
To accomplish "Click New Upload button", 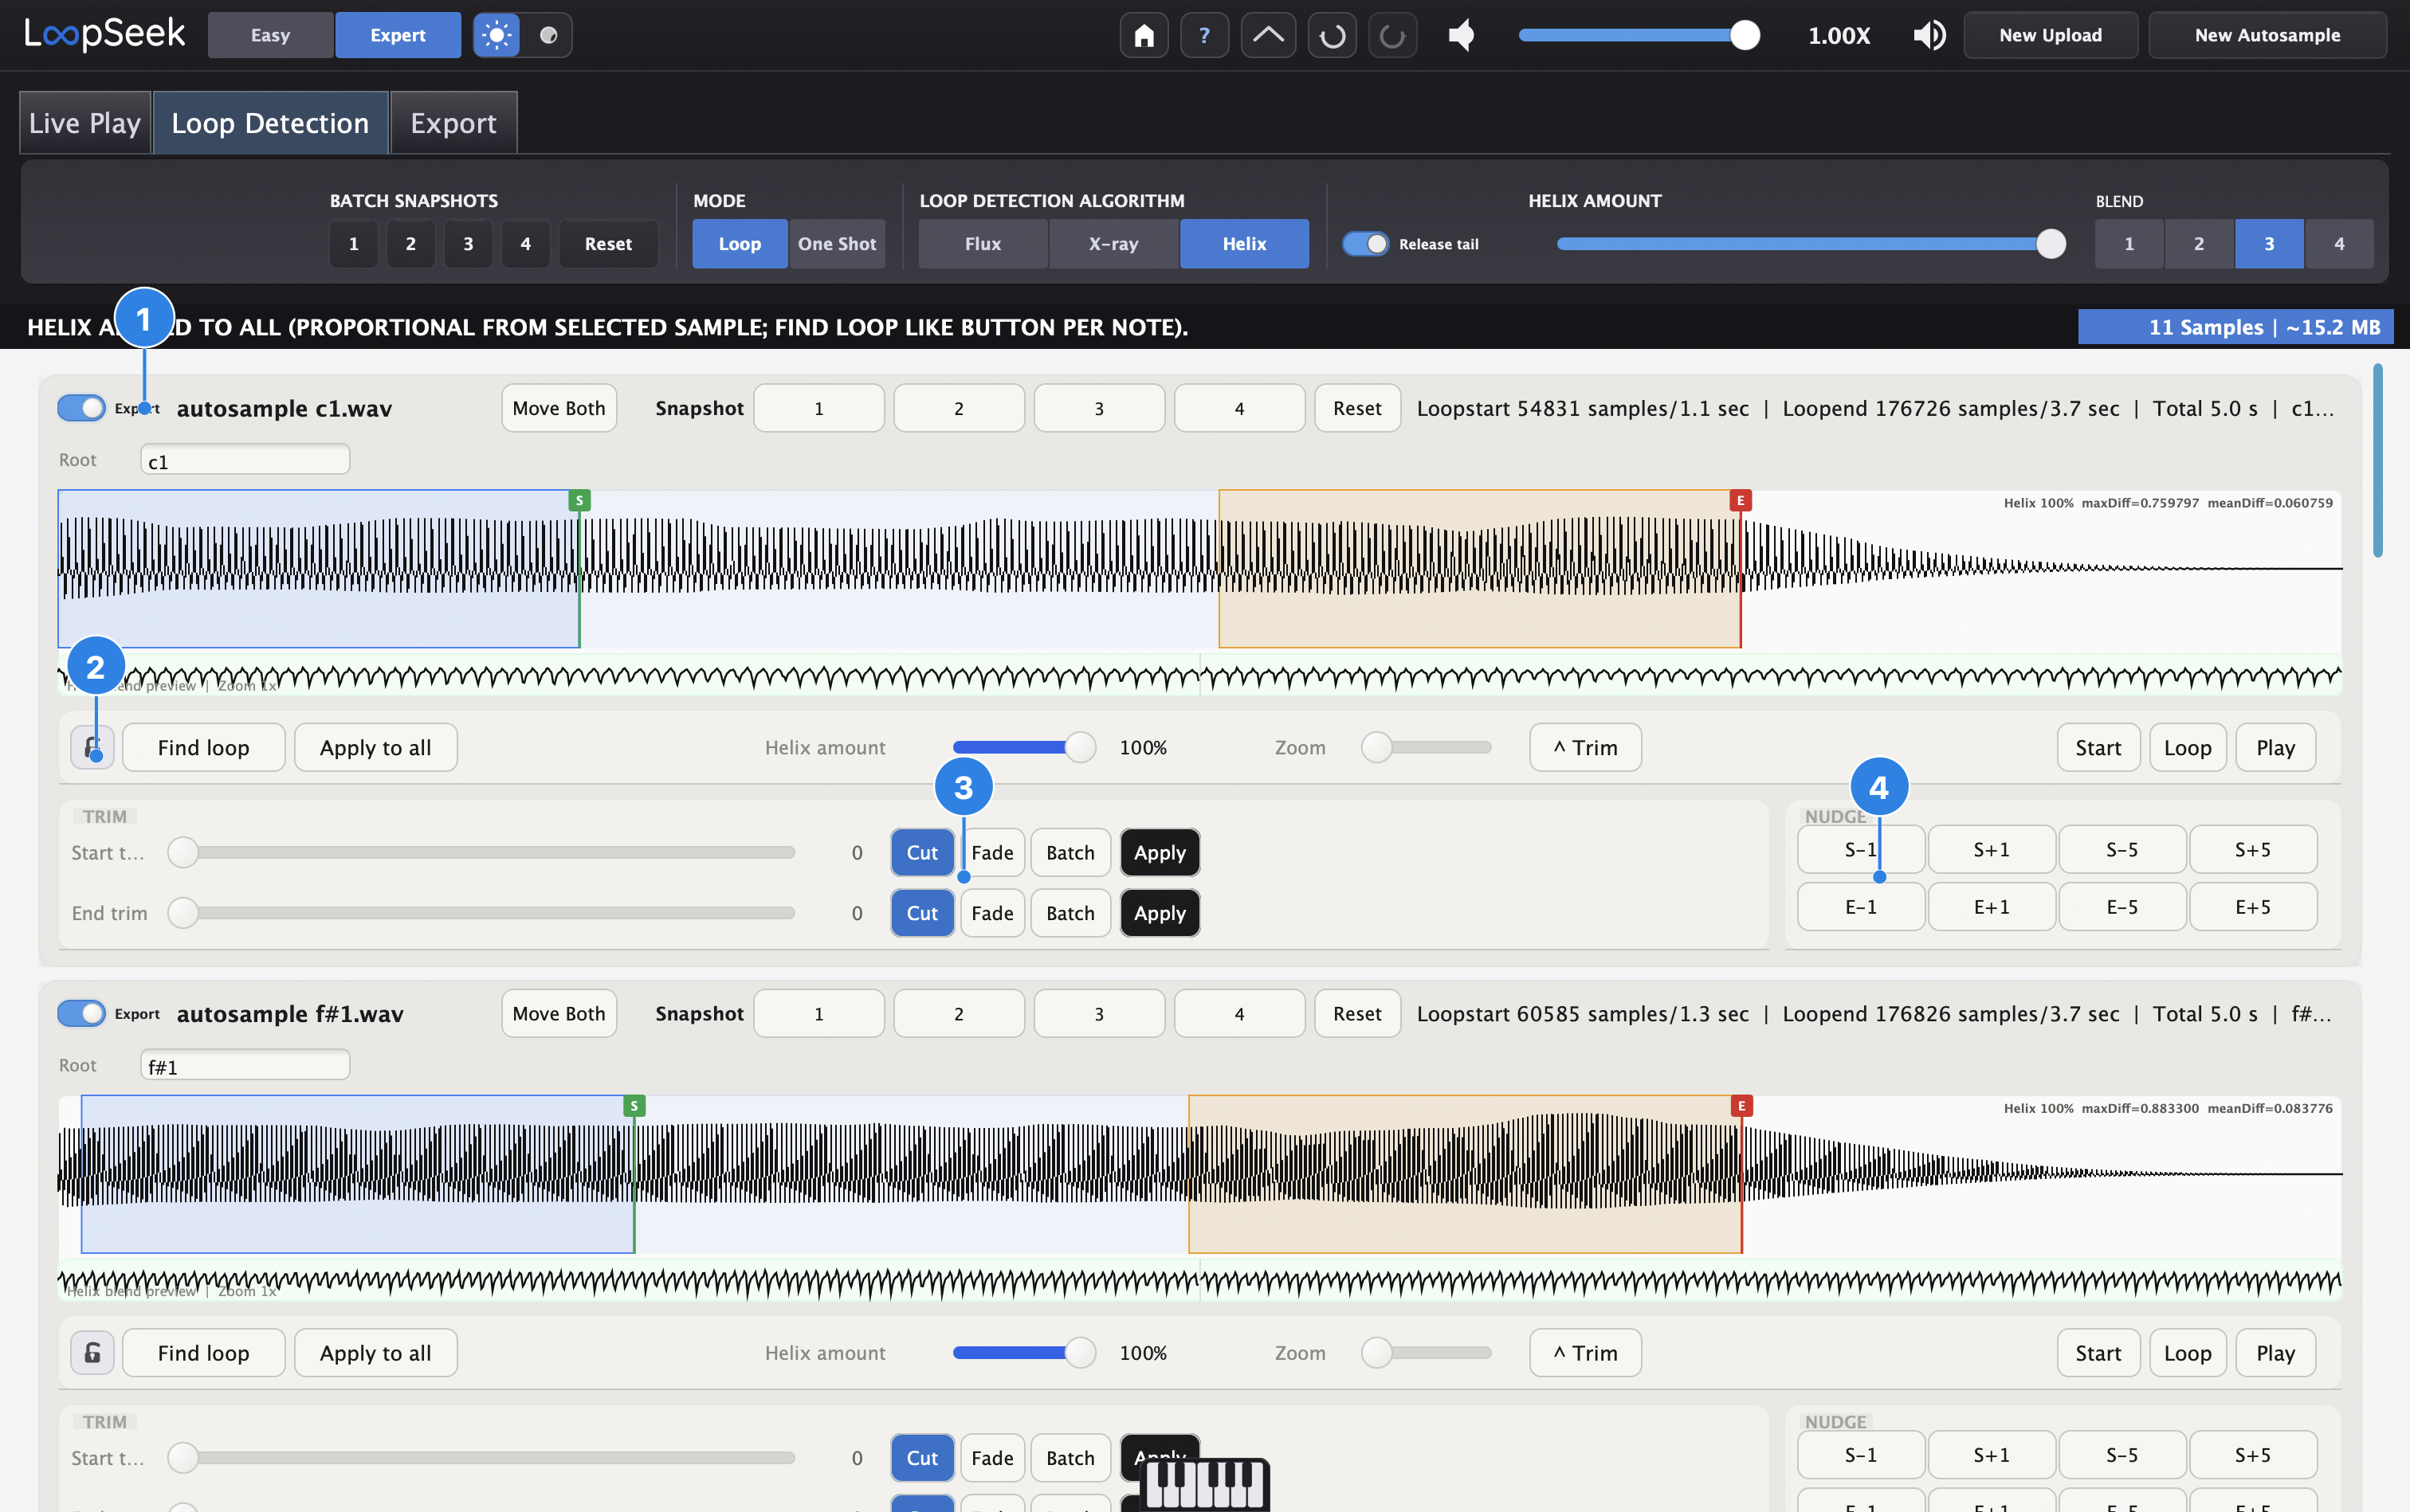I will click(x=2050, y=35).
